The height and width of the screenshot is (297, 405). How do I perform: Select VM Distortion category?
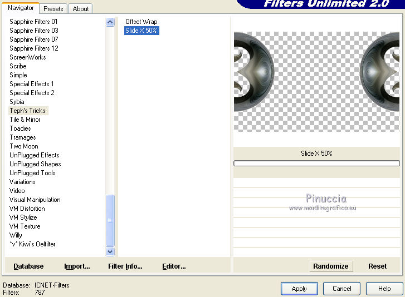point(27,209)
